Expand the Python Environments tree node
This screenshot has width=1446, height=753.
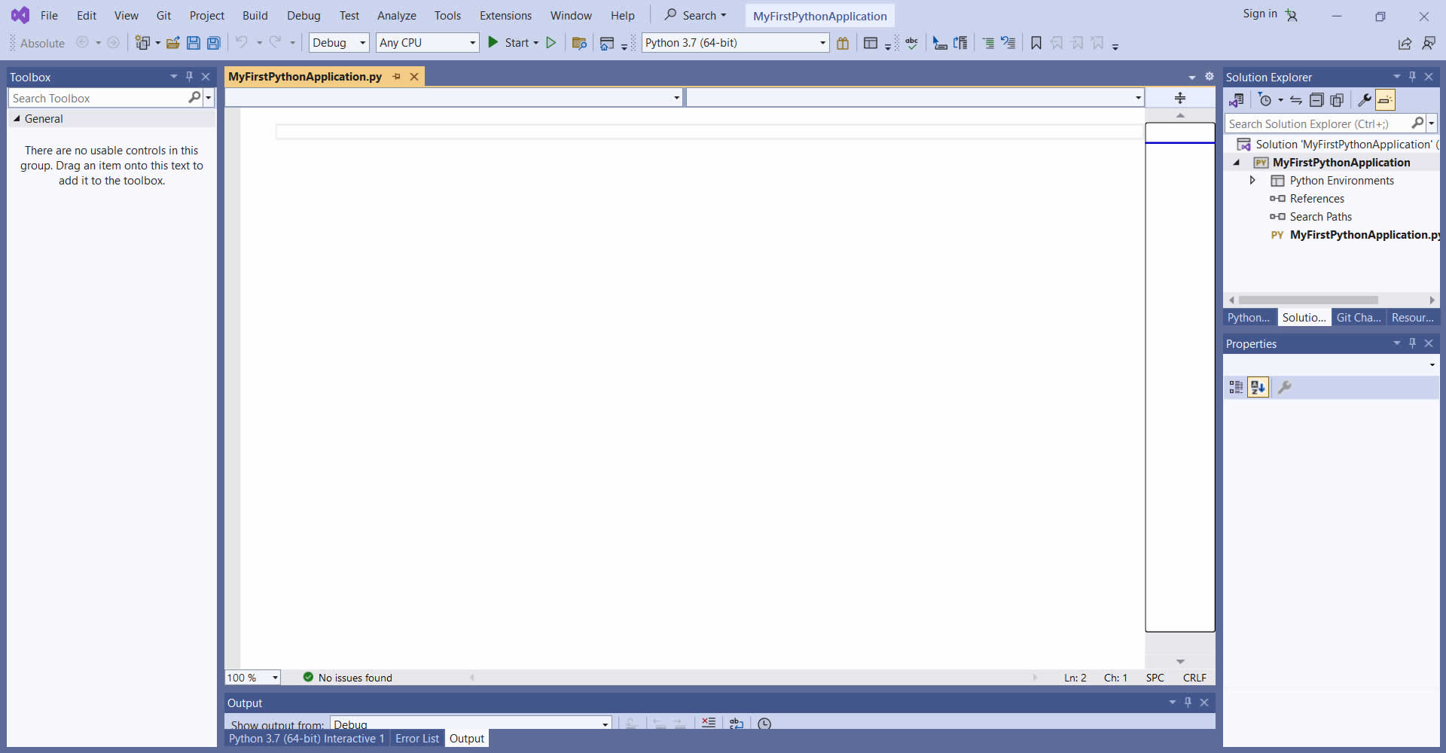click(x=1252, y=181)
